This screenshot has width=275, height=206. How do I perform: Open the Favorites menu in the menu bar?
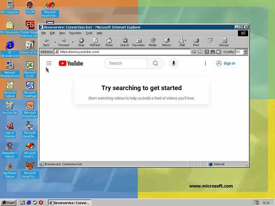(75, 33)
